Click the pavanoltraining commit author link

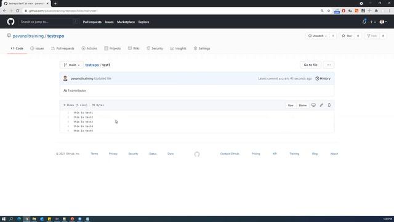82,78
